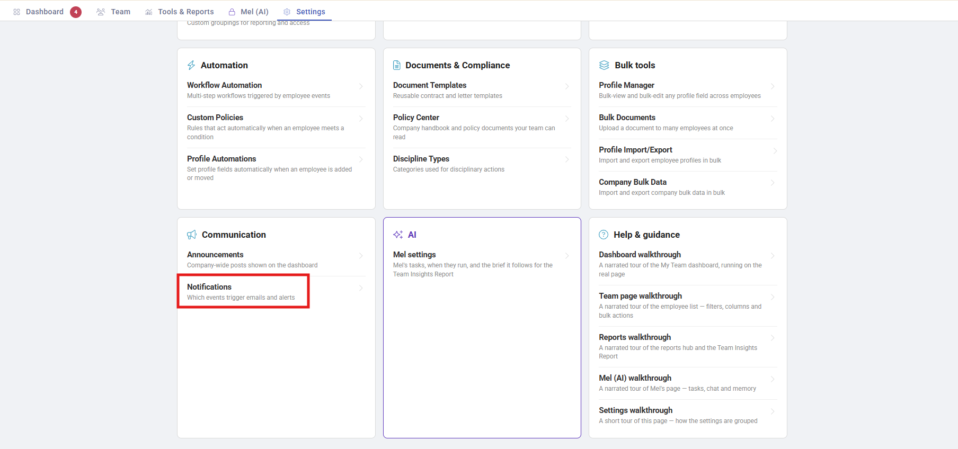
Task: Click the Dashboard grid icon in navigation
Action: pos(17,12)
